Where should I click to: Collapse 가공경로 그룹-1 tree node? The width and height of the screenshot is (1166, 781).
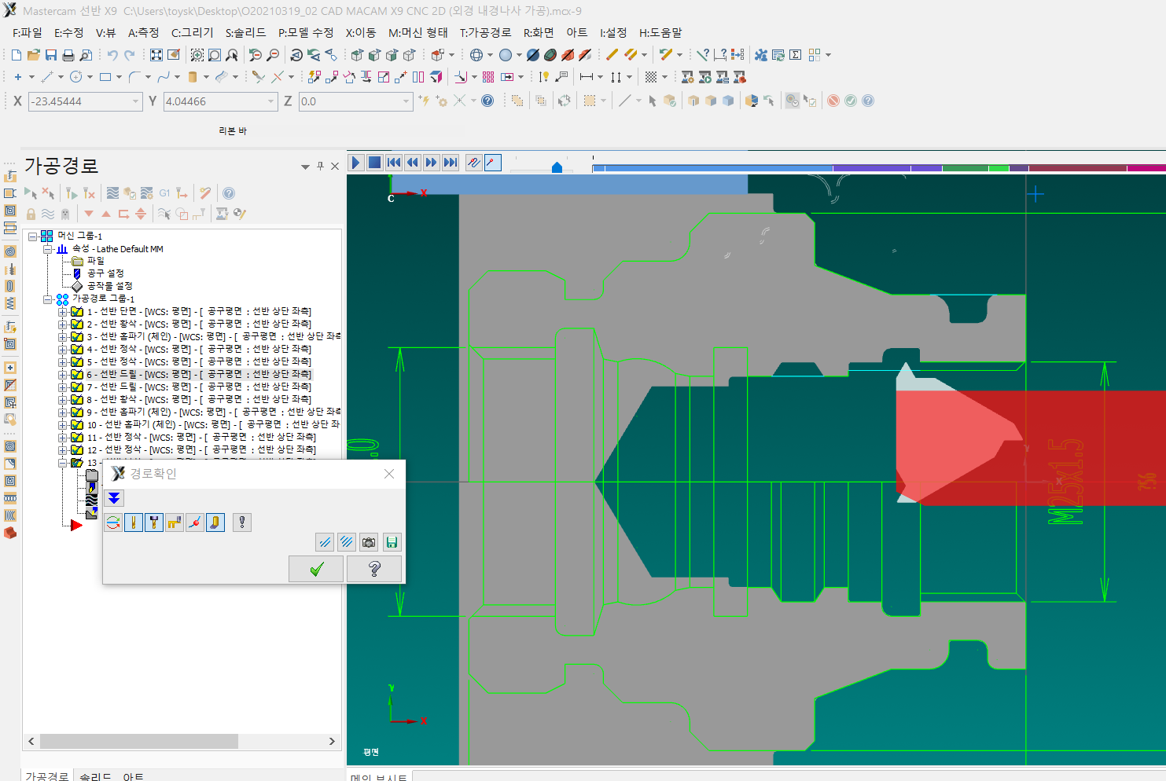(48, 299)
